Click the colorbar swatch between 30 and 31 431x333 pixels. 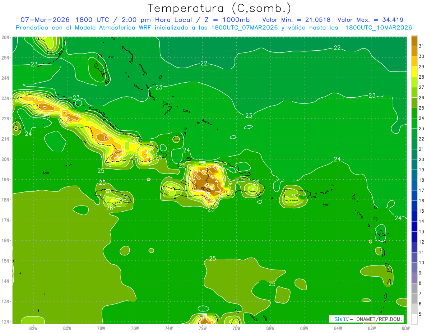[x=414, y=51]
